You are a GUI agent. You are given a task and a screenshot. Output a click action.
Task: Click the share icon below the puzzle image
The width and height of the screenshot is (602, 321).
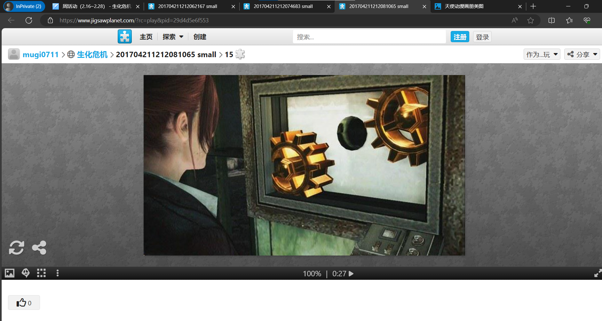click(x=39, y=248)
